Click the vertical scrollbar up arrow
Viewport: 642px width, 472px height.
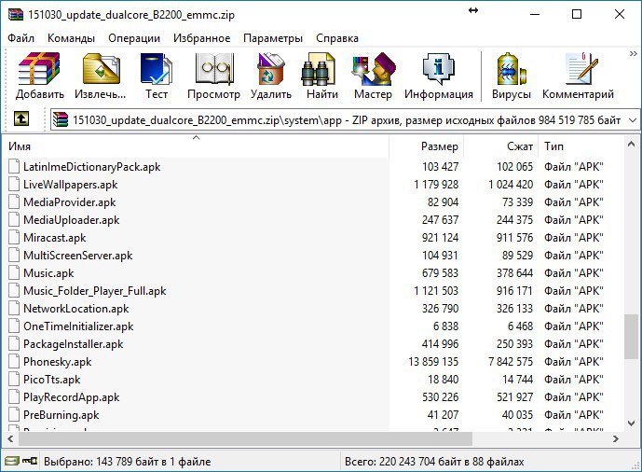point(631,144)
